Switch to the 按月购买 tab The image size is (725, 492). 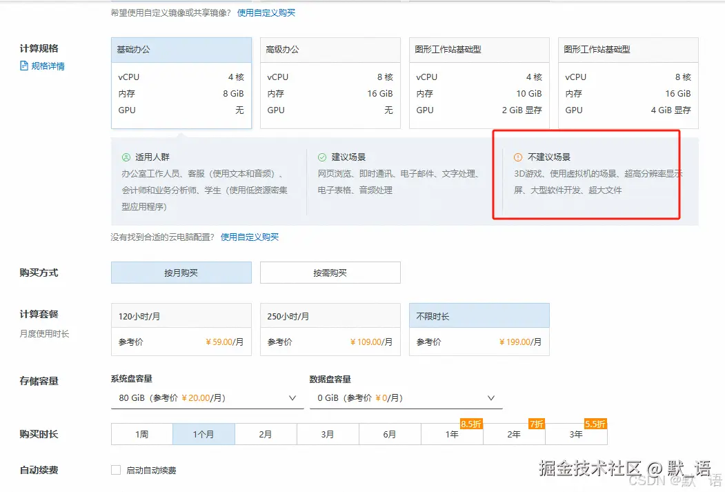[x=181, y=273]
